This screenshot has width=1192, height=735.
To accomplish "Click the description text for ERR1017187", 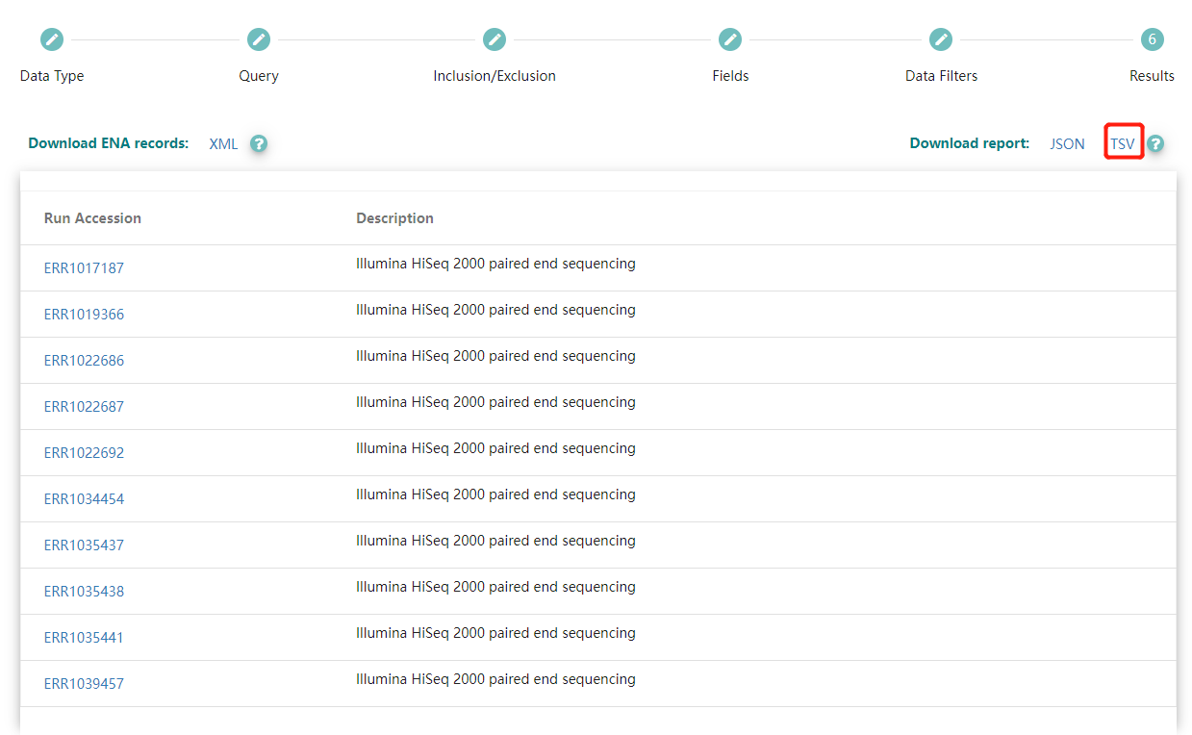I will [x=495, y=264].
